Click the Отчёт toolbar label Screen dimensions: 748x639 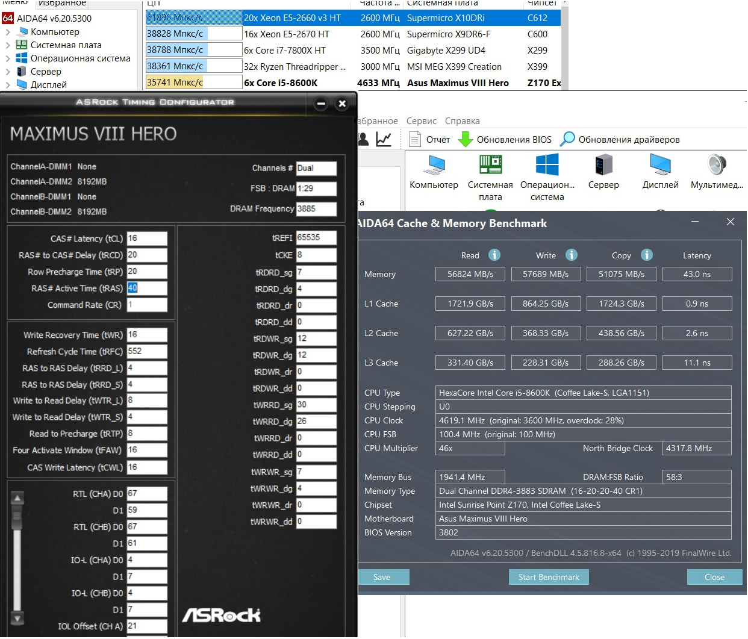[x=438, y=140]
